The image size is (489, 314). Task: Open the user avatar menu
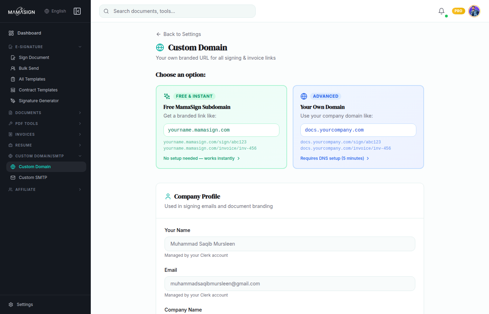pyautogui.click(x=474, y=11)
